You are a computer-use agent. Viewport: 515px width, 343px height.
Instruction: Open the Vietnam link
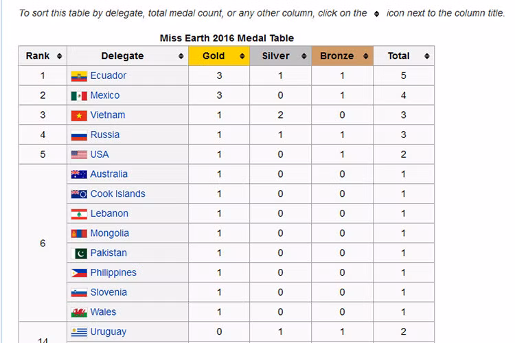108,115
